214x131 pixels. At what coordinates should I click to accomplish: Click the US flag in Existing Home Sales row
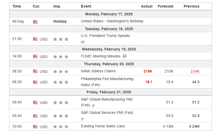(35, 127)
